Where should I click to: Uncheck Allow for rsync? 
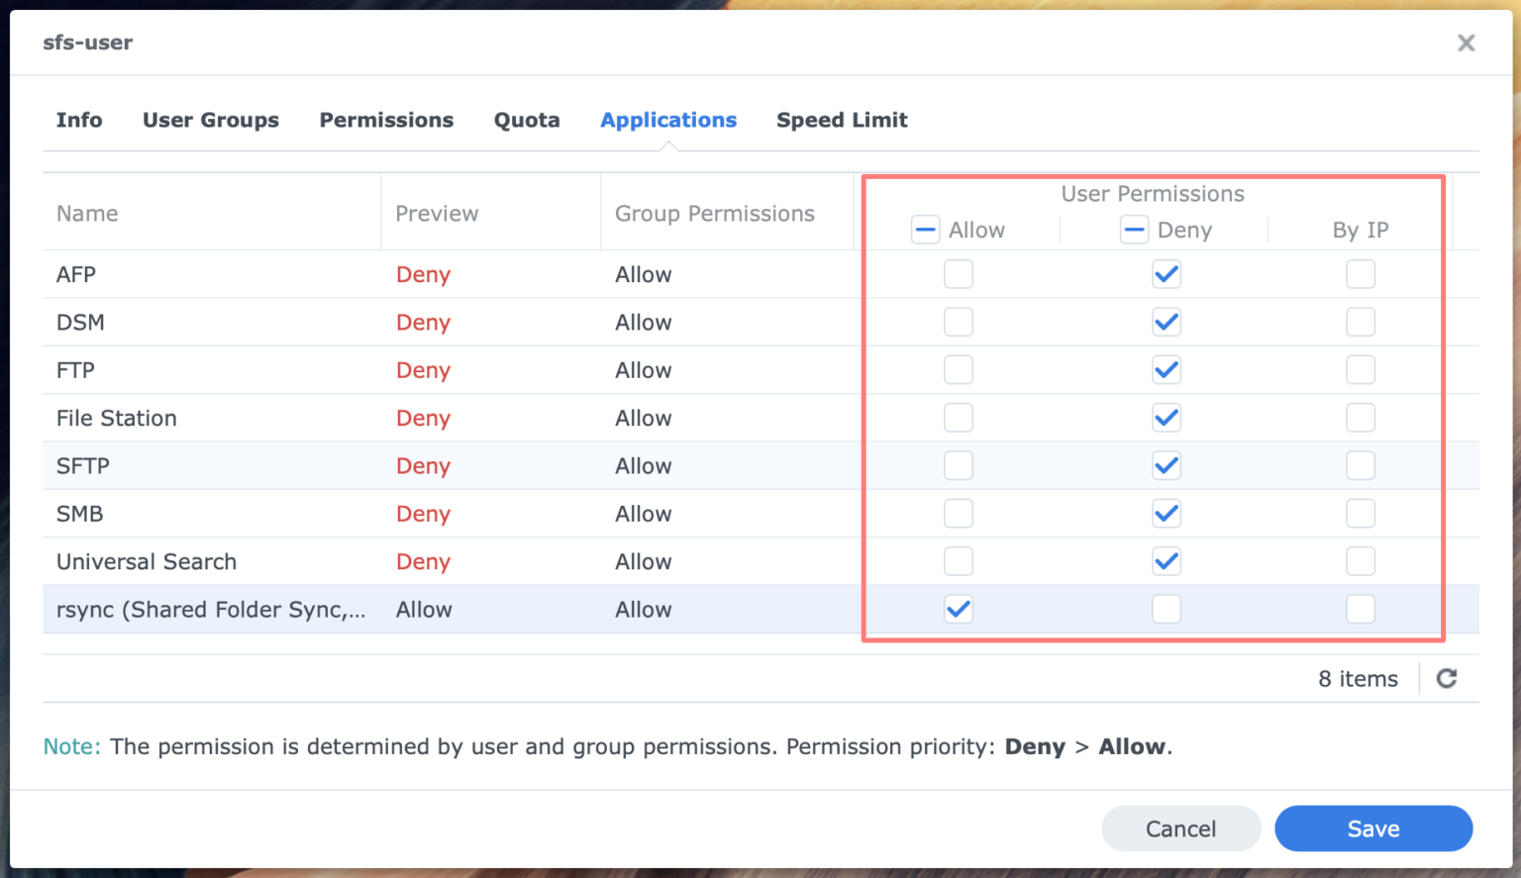[x=959, y=609]
